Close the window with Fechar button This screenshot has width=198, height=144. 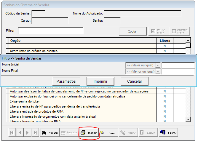click(x=168, y=133)
